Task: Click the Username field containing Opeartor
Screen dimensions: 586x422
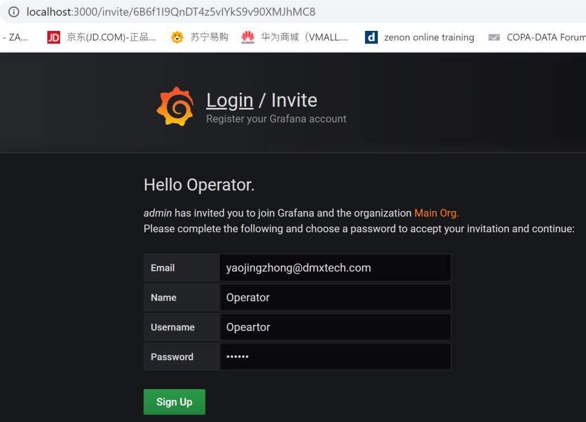Action: pyautogui.click(x=335, y=327)
